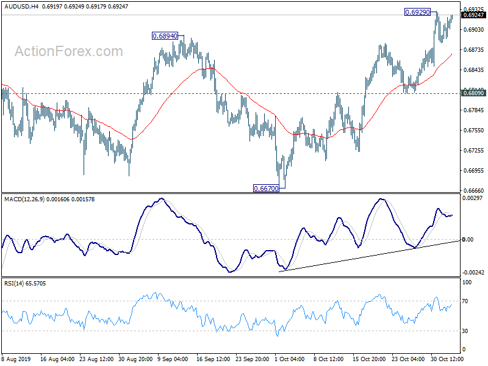Click the 0.69290 high price label
This screenshot has height=366, width=488.
(x=417, y=12)
